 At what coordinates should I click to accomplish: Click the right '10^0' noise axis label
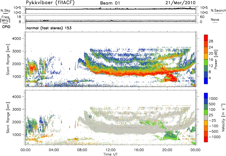click(x=204, y=13)
